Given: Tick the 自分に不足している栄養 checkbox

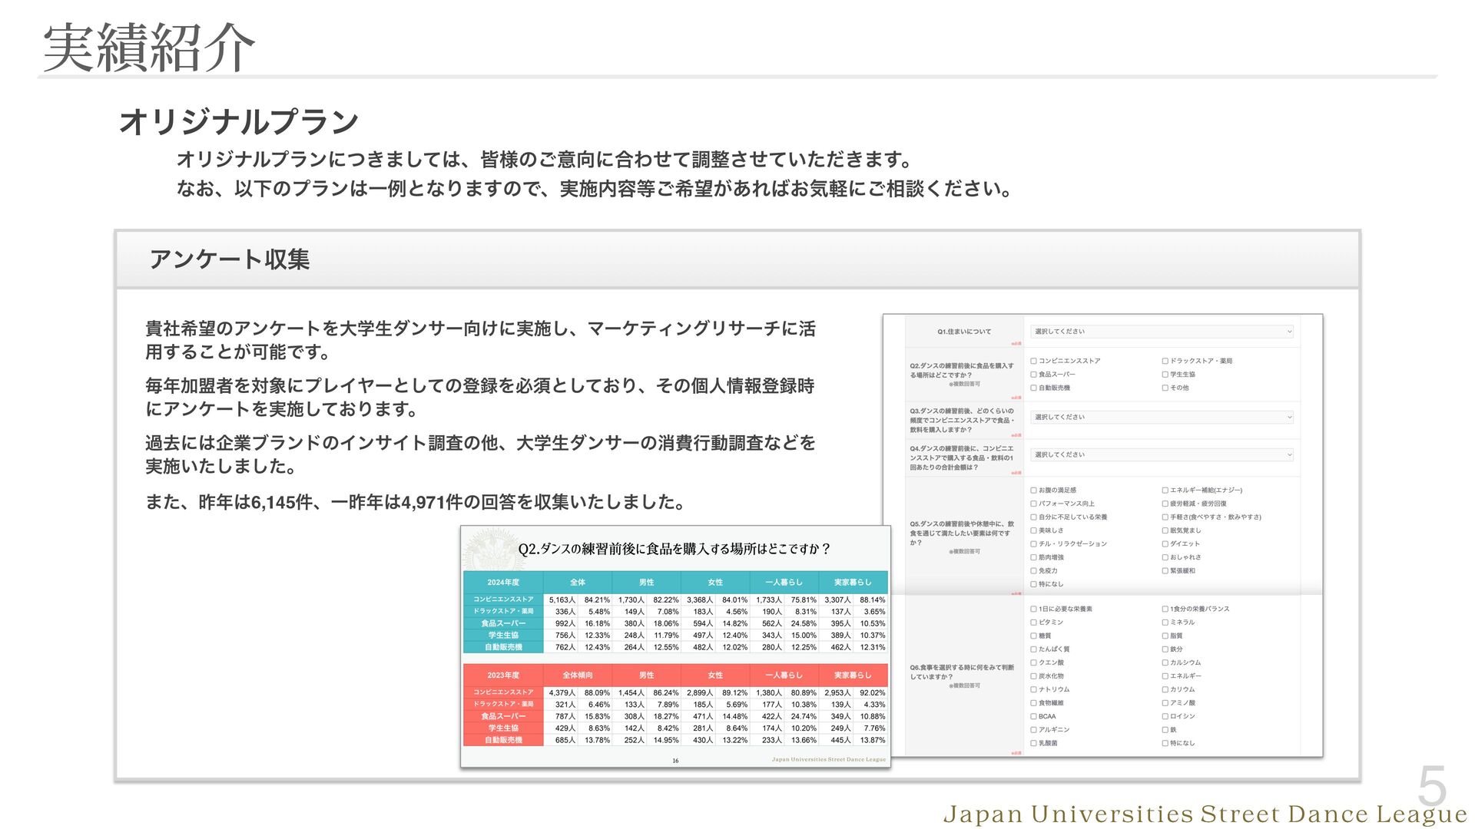Looking at the screenshot, I should coord(1034,517).
